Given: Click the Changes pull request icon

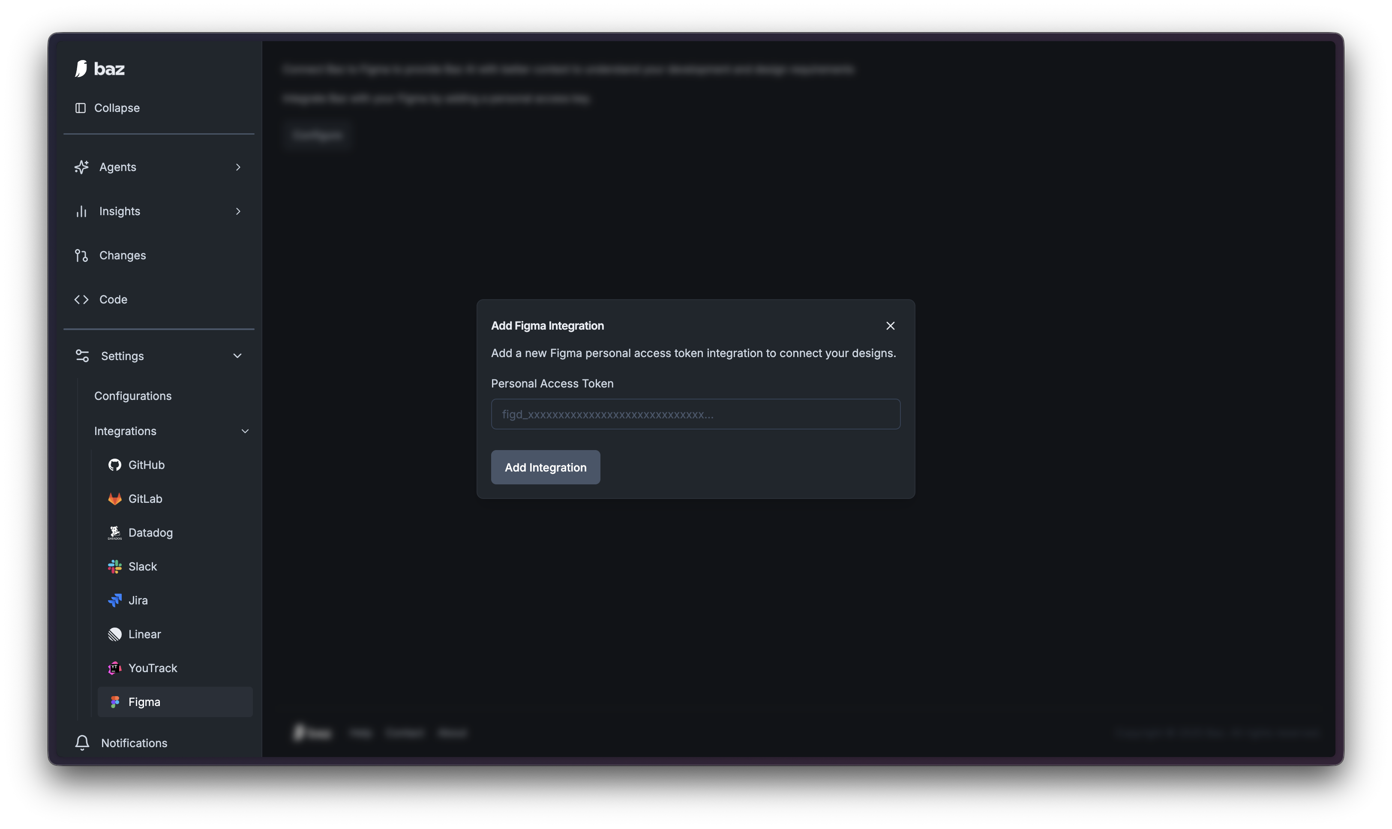Looking at the screenshot, I should tap(81, 255).
